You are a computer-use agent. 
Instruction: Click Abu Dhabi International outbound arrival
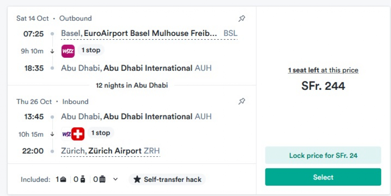coord(136,68)
